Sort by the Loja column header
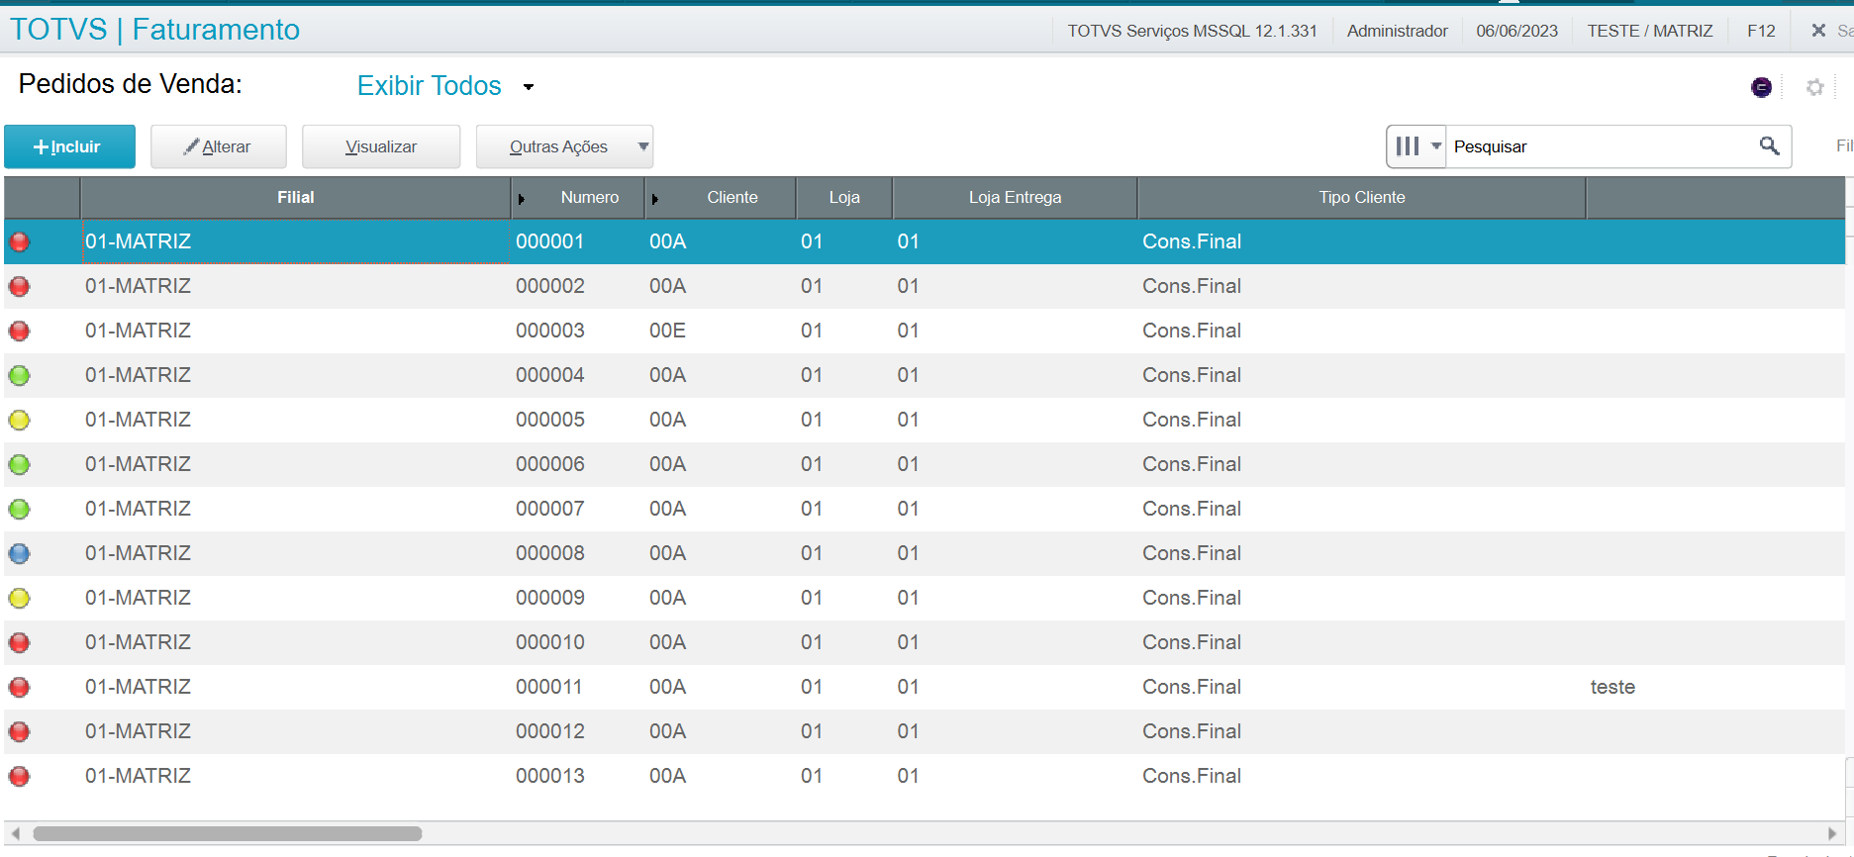Image resolution: width=1854 pixels, height=857 pixels. click(844, 198)
